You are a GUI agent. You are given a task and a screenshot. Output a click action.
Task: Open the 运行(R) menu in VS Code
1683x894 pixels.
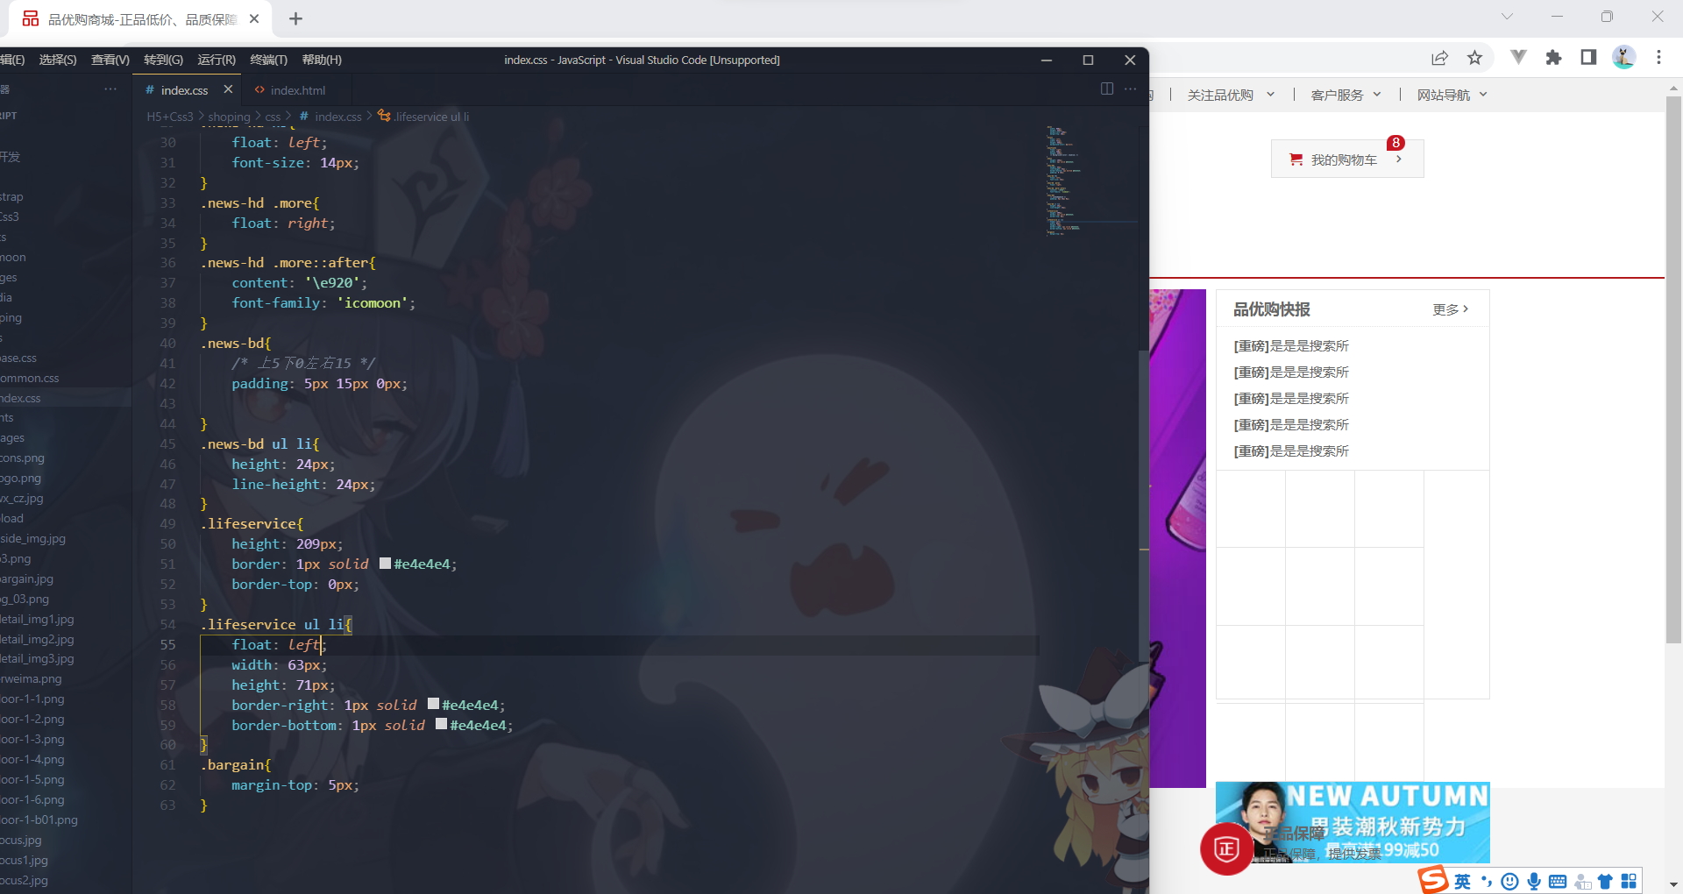[217, 60]
